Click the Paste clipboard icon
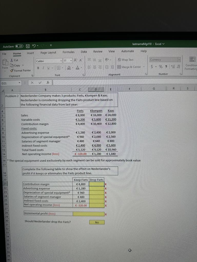197x262 pixels. pos(5,62)
